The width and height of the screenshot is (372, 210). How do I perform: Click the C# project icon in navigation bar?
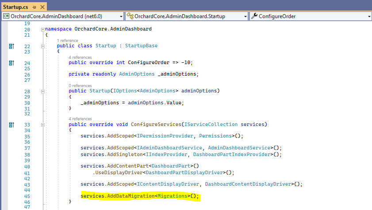[6, 16]
